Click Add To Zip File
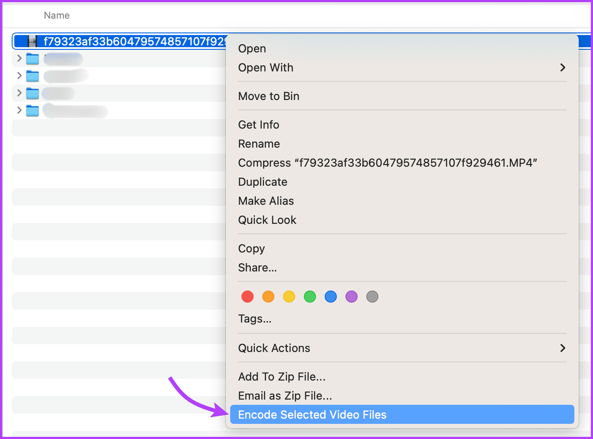Image resolution: width=593 pixels, height=439 pixels. coord(282,376)
